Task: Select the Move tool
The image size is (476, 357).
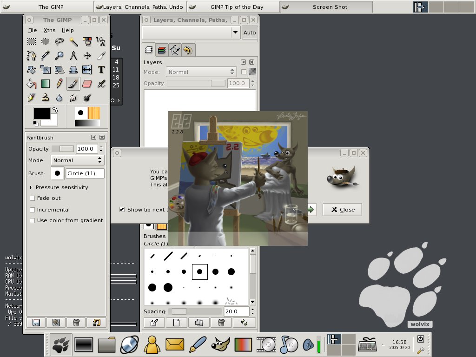Action: coord(87,56)
